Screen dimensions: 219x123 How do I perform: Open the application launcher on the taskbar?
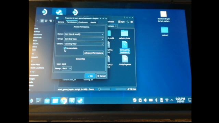pos(31,100)
